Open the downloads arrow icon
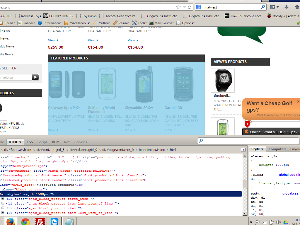The image size is (300, 225). pos(287,7)
